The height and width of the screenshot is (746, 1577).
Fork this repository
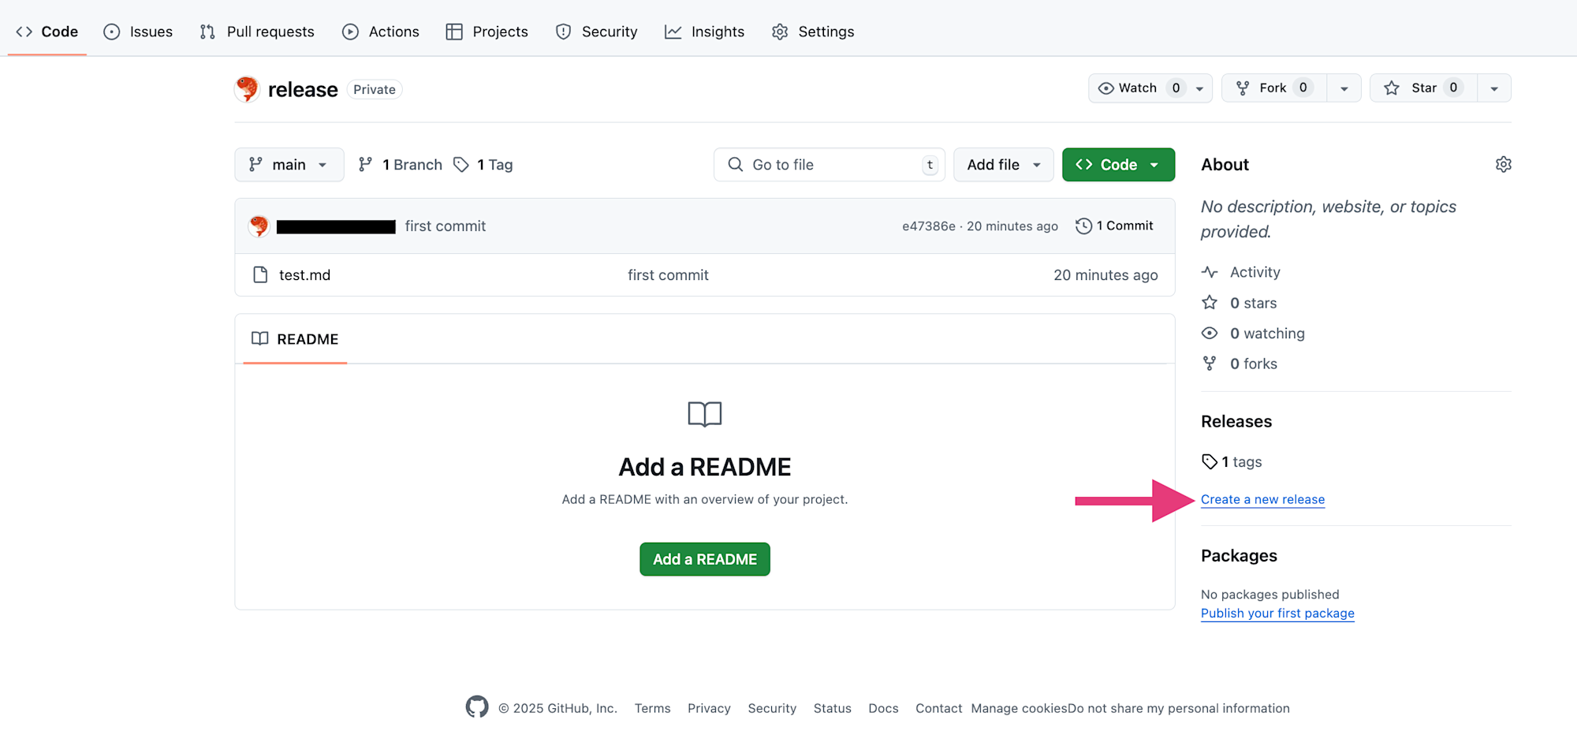[x=1273, y=88]
